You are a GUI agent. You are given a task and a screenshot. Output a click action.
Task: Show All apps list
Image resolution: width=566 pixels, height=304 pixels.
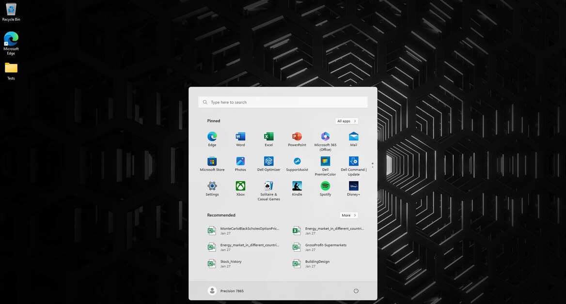[x=346, y=121]
